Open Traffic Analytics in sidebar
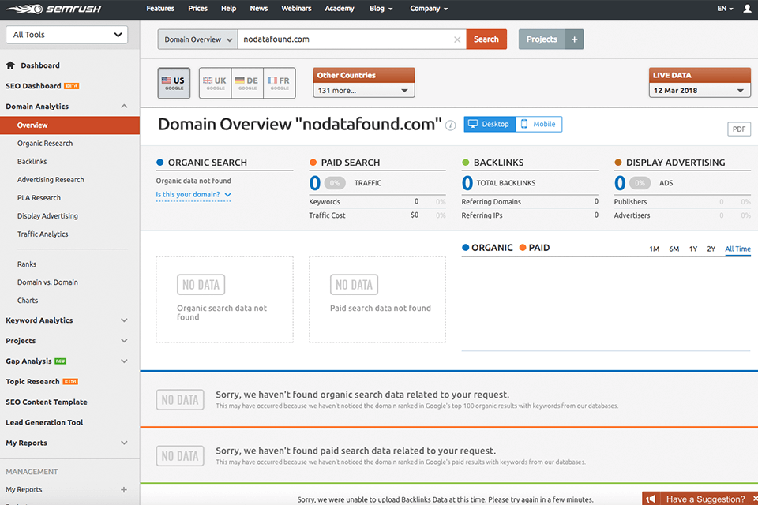Viewport: 758px width, 505px height. pos(43,234)
